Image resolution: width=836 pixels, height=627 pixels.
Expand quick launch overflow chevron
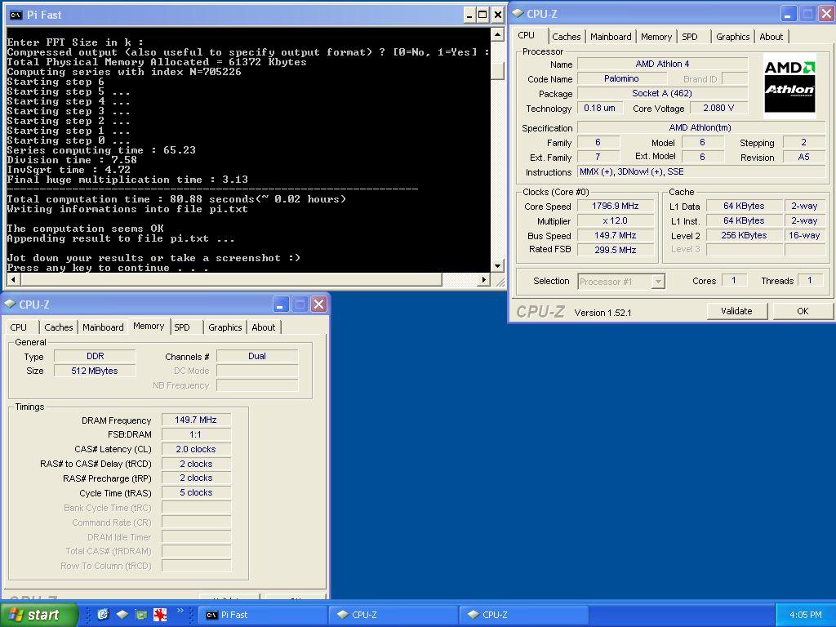(x=180, y=611)
